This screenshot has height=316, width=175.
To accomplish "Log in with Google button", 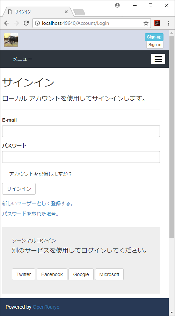I will coord(81,274).
